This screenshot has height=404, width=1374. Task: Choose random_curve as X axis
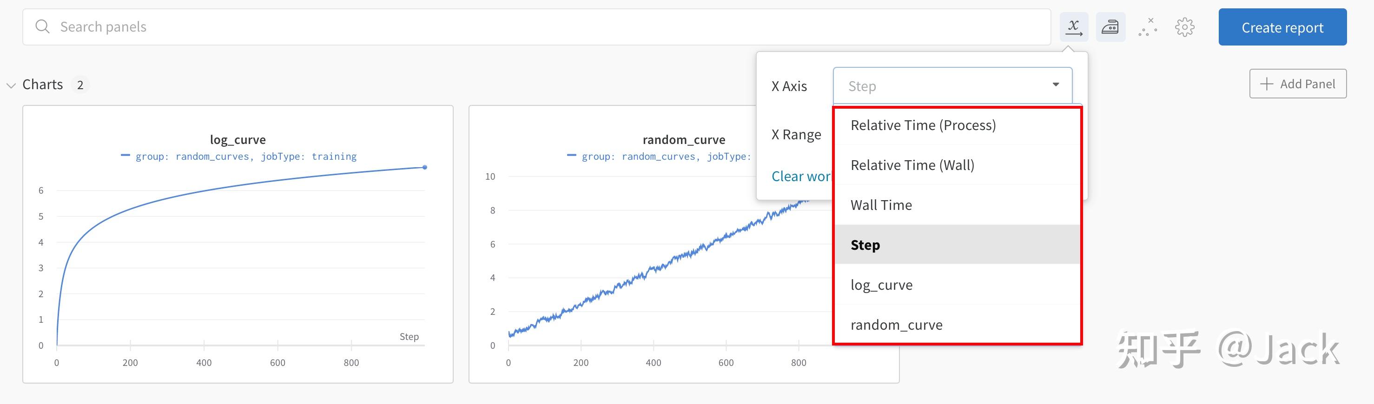[x=896, y=325]
